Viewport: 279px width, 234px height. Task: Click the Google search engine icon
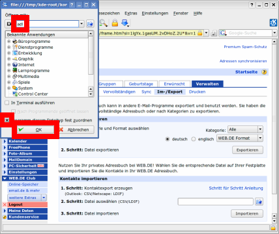point(223,33)
